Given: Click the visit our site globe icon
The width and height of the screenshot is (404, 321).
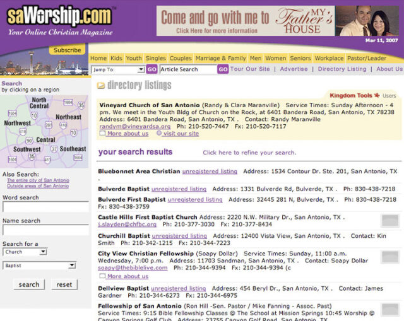Looking at the screenshot, I should coord(159,133).
